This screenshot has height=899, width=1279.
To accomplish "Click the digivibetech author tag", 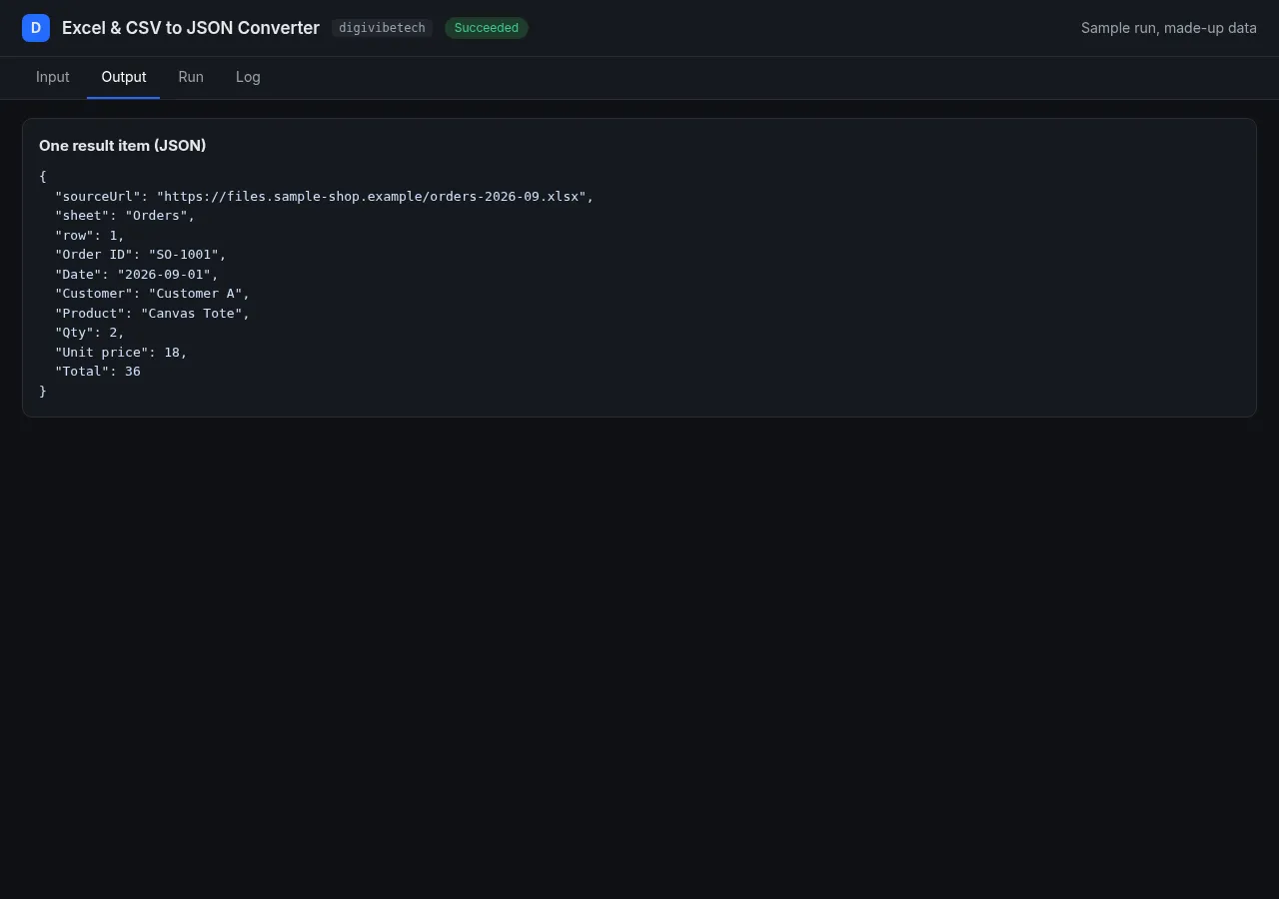I will pos(382,28).
